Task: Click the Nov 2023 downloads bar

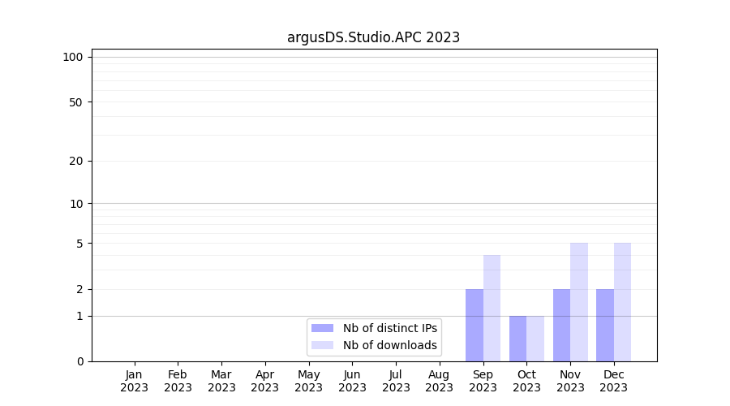Action: (579, 302)
